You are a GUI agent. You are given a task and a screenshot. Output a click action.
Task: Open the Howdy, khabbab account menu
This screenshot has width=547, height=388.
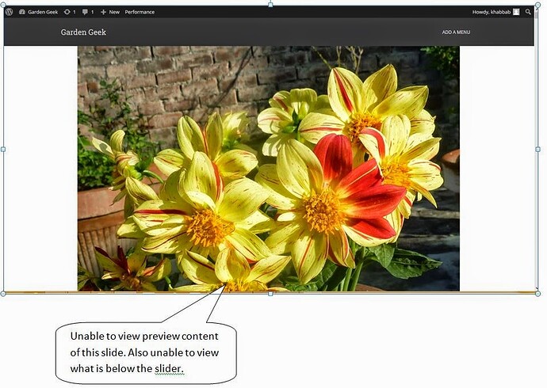(x=495, y=12)
